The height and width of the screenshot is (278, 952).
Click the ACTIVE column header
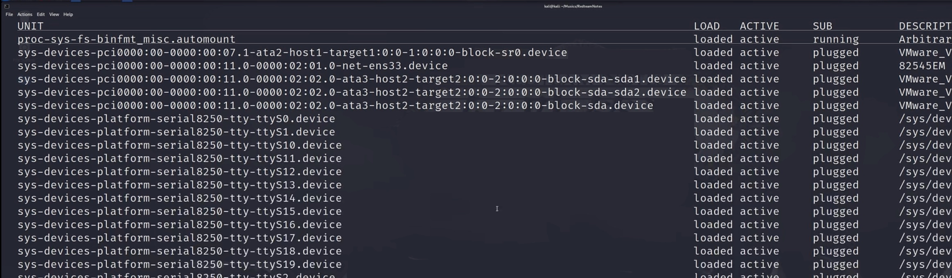759,26
